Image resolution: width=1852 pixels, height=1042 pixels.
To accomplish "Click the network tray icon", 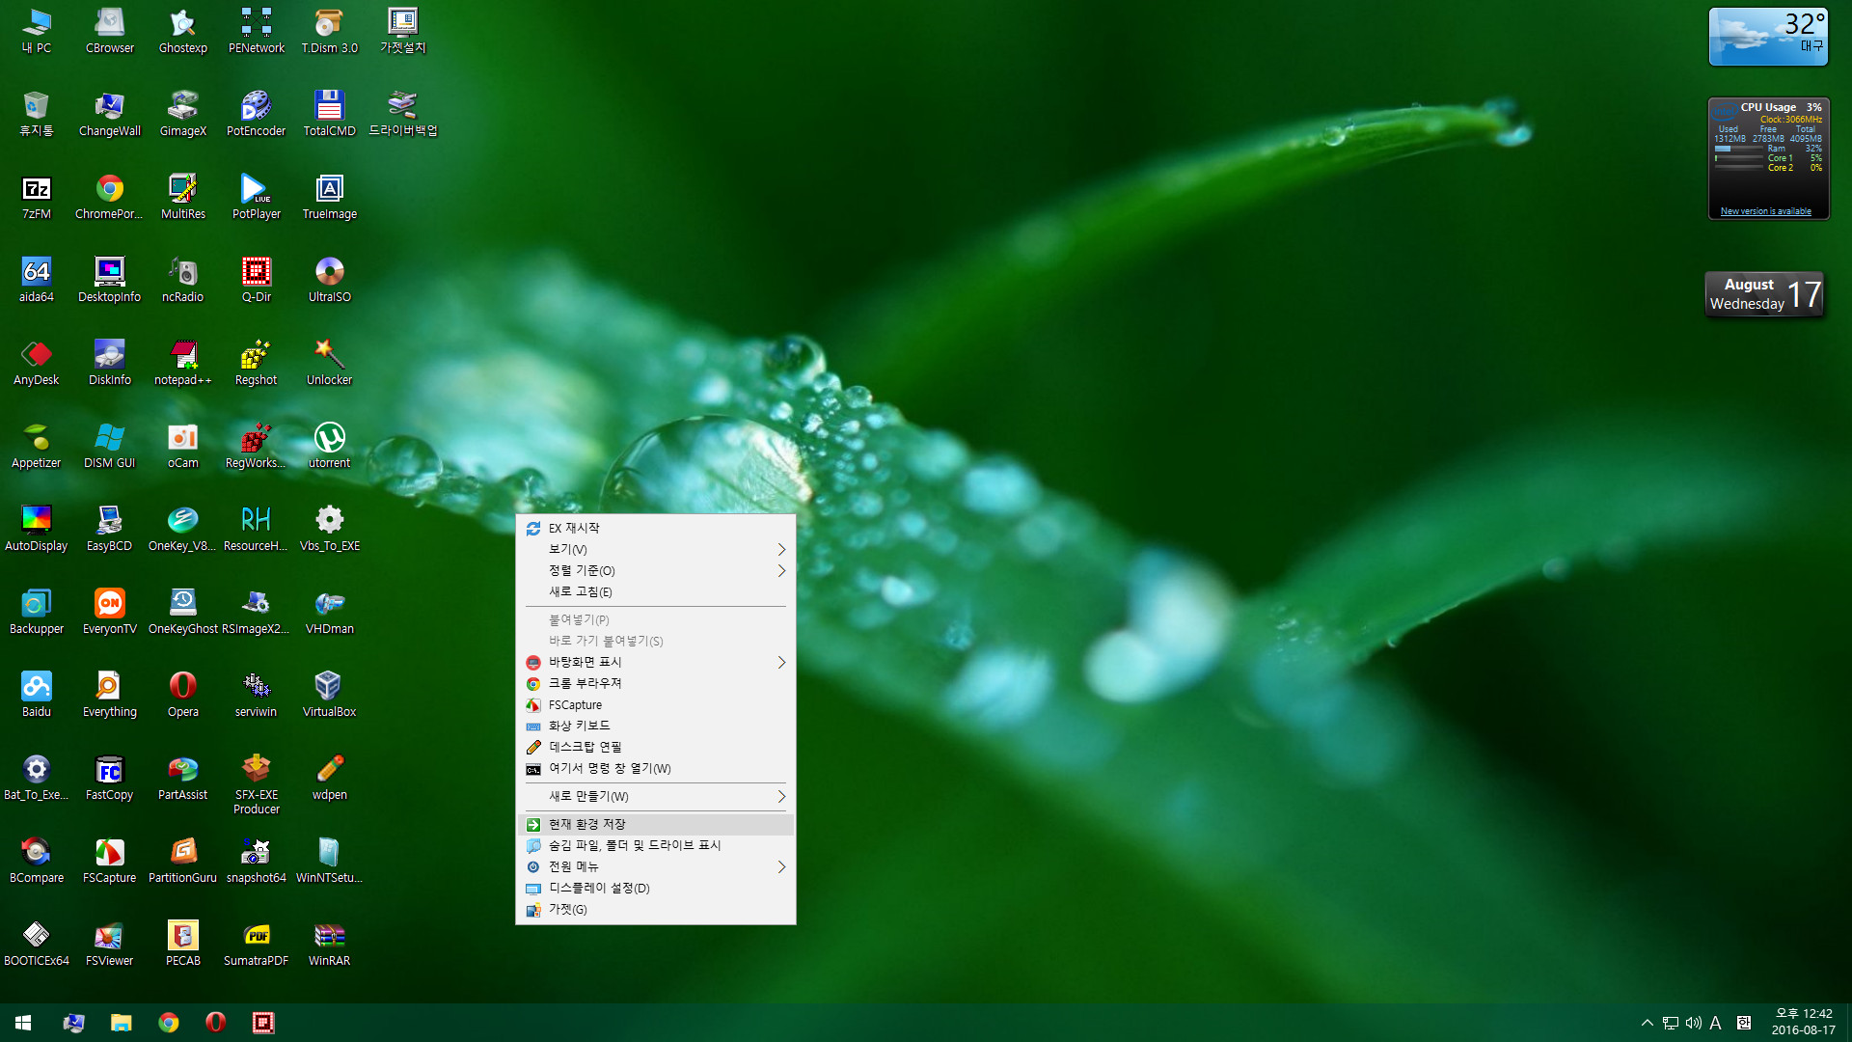I will tap(1671, 1023).
